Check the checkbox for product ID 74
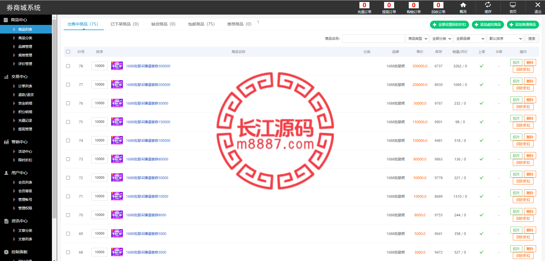Viewport: 545px width, 261px height. [x=68, y=140]
